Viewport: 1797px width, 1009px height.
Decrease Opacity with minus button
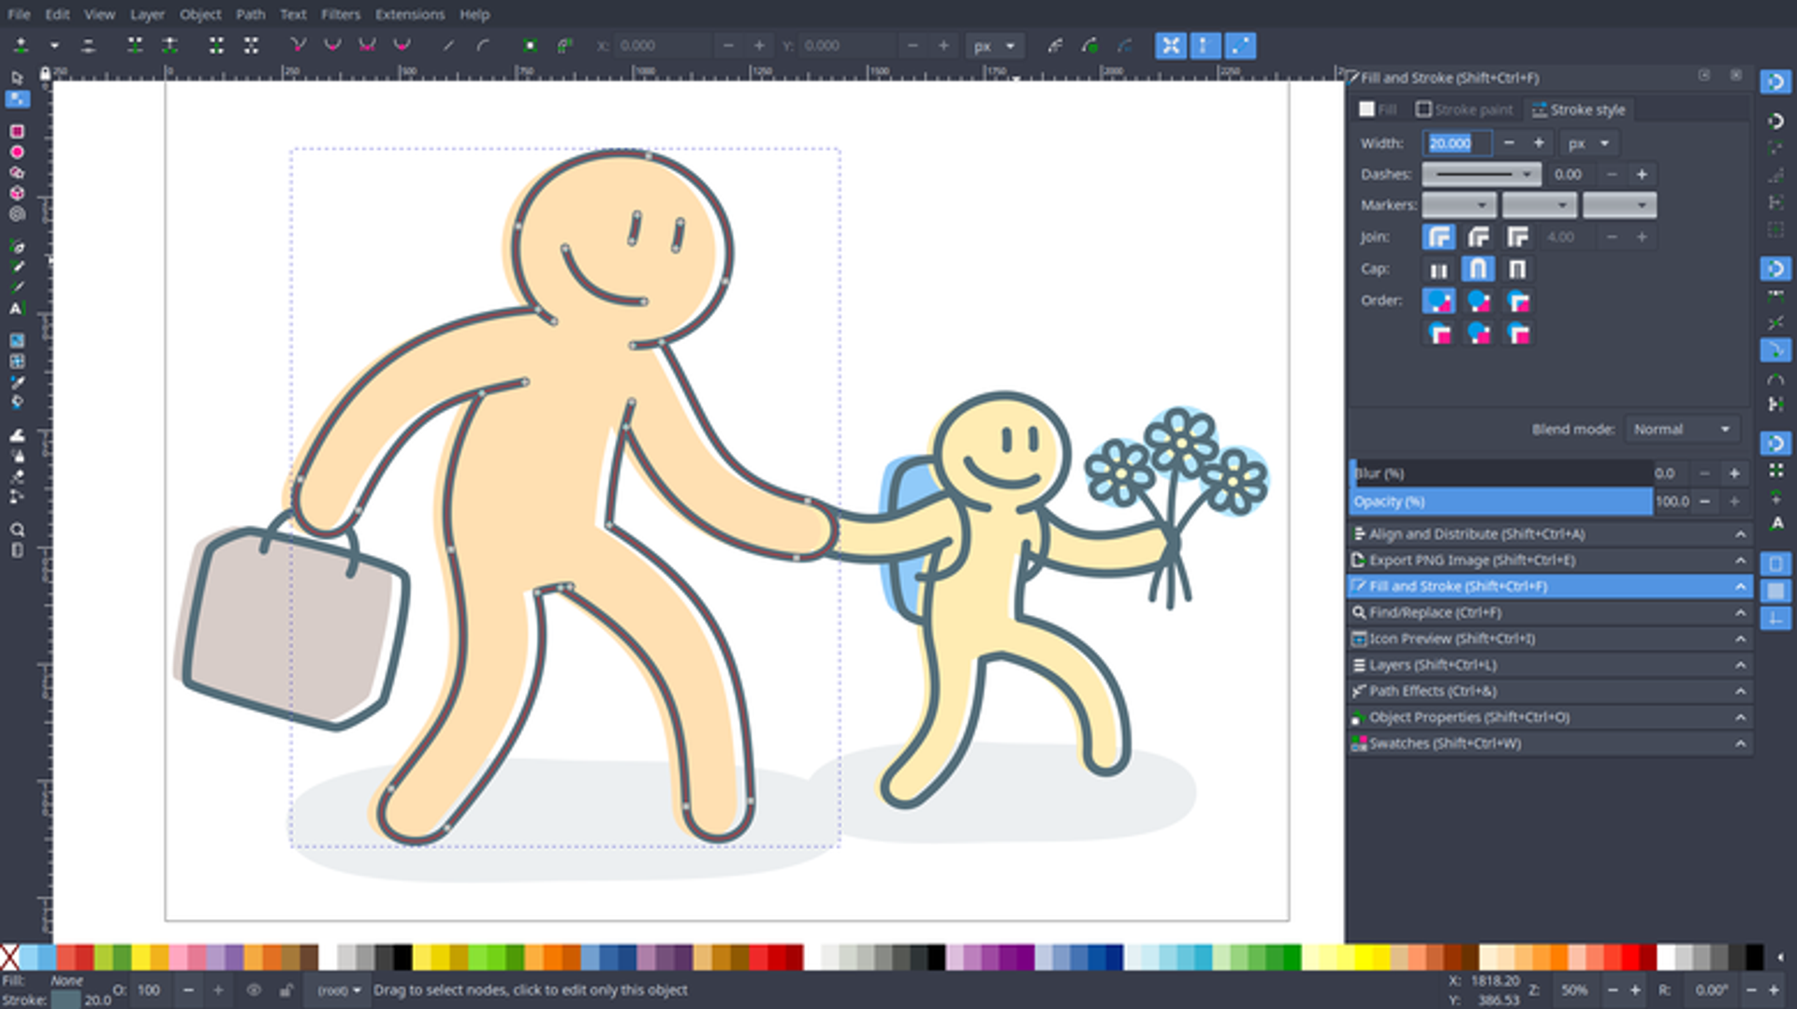click(1704, 503)
